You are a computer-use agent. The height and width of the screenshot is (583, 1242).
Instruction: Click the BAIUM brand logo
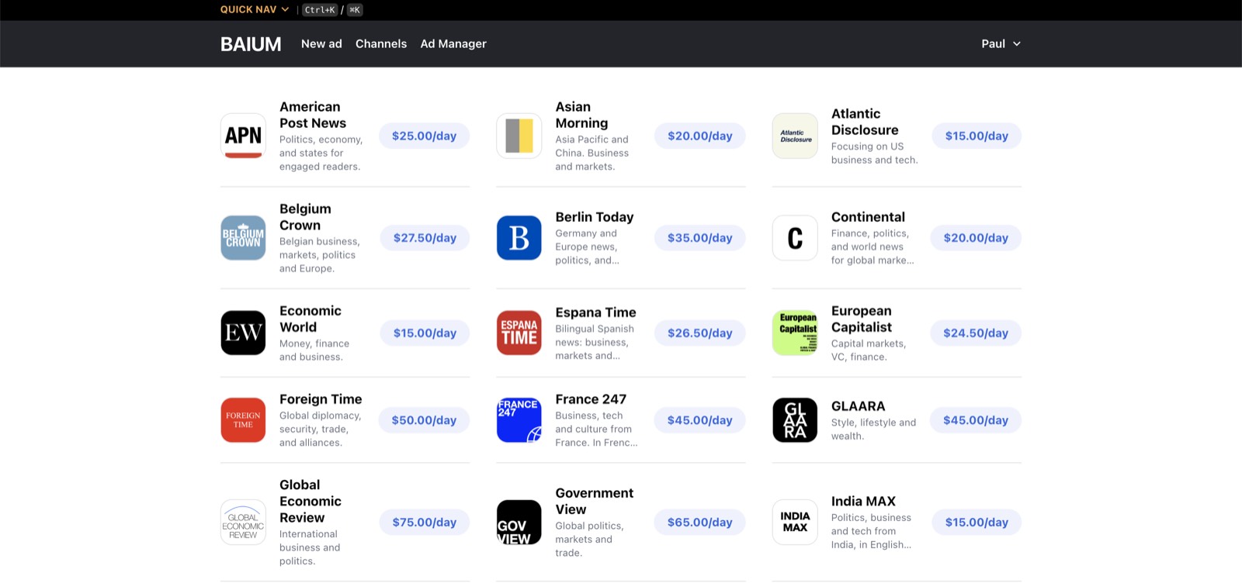[x=251, y=44]
